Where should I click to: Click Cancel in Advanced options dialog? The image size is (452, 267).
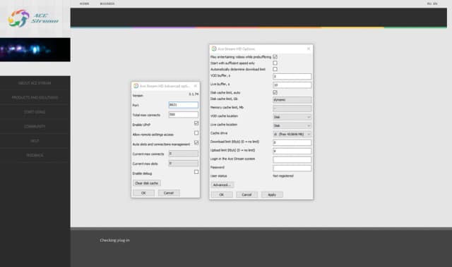pos(169,193)
